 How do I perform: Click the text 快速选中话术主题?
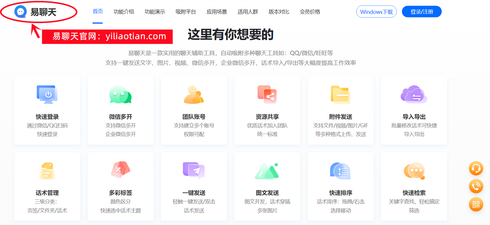(121, 211)
